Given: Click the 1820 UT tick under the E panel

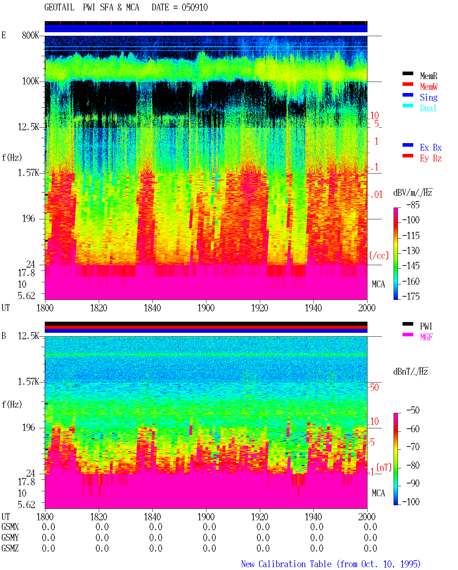Looking at the screenshot, I should (x=98, y=308).
